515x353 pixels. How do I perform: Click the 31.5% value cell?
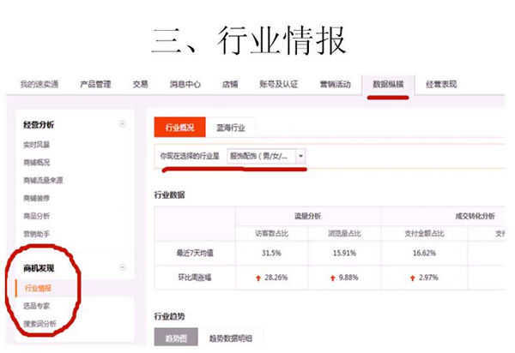click(x=271, y=253)
